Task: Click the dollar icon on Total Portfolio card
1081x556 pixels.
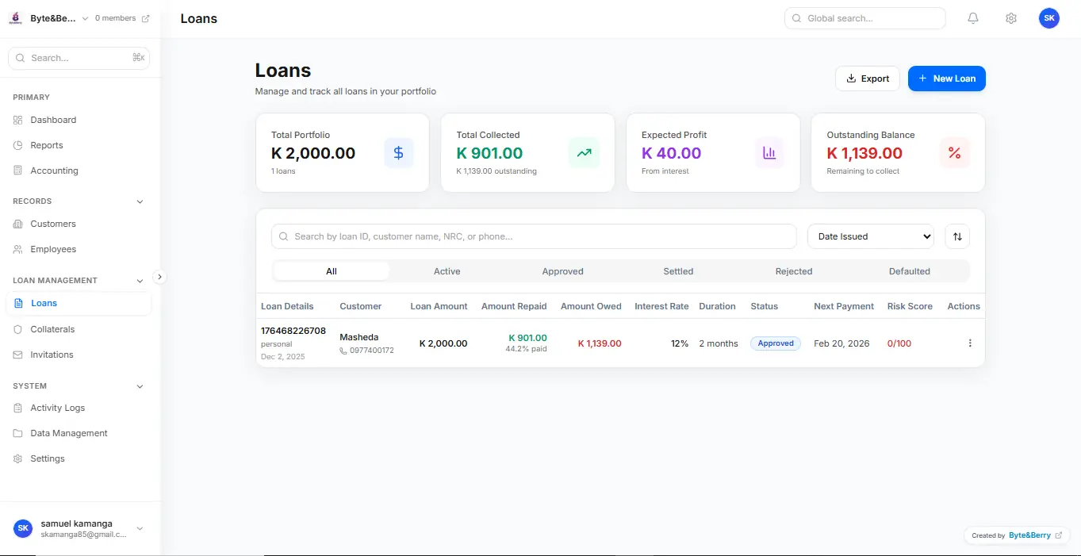Action: (398, 152)
